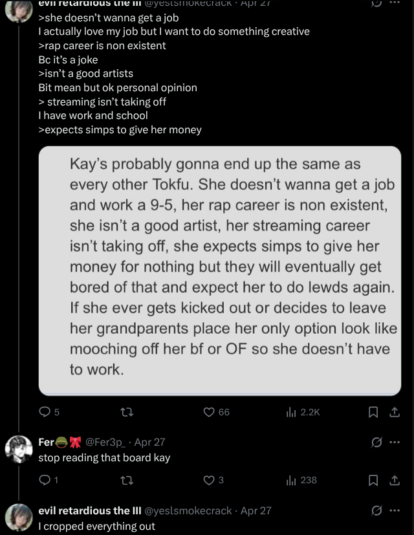Open the quoted grey screenshot image
Viewport: 414px width, 535px height.
click(x=220, y=270)
